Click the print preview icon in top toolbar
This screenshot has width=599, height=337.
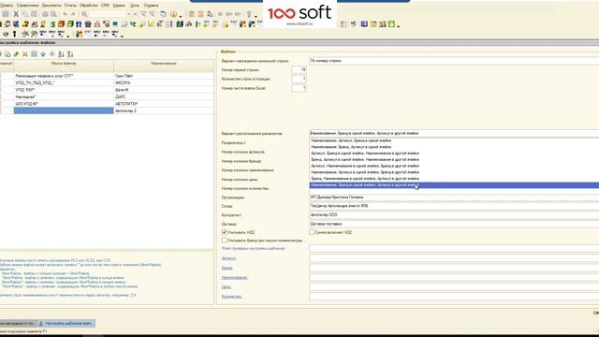[x=54, y=14]
